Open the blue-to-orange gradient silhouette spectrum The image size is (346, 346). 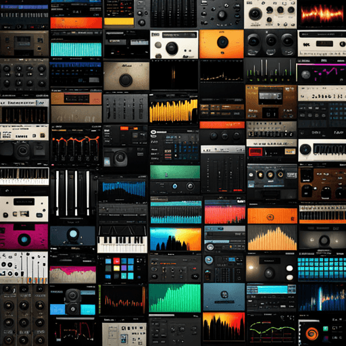point(175,239)
